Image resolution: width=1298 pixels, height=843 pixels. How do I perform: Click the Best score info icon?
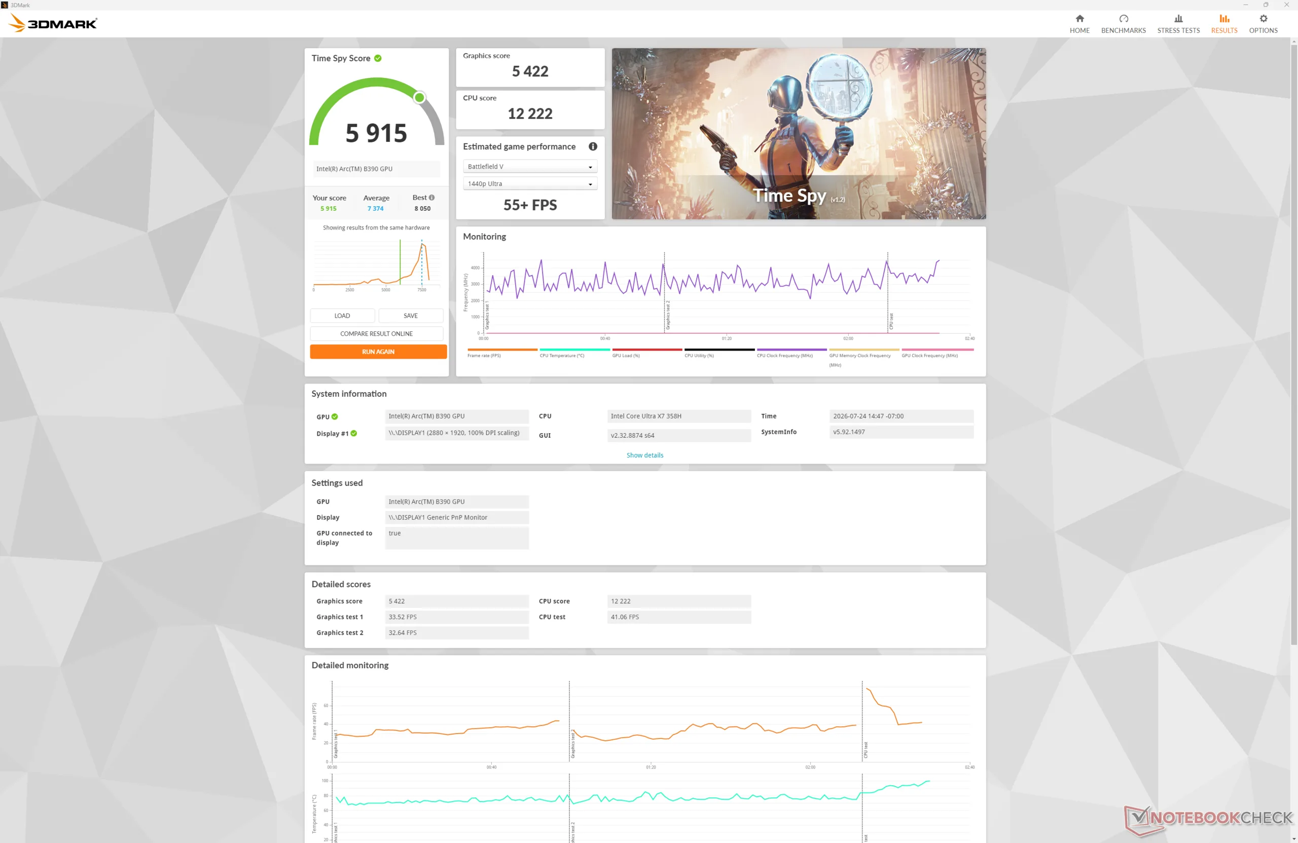point(431,198)
